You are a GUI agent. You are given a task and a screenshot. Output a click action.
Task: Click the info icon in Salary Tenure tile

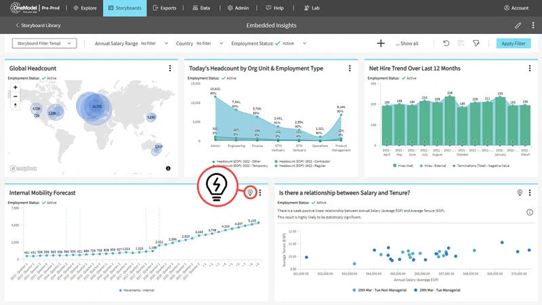[530, 212]
